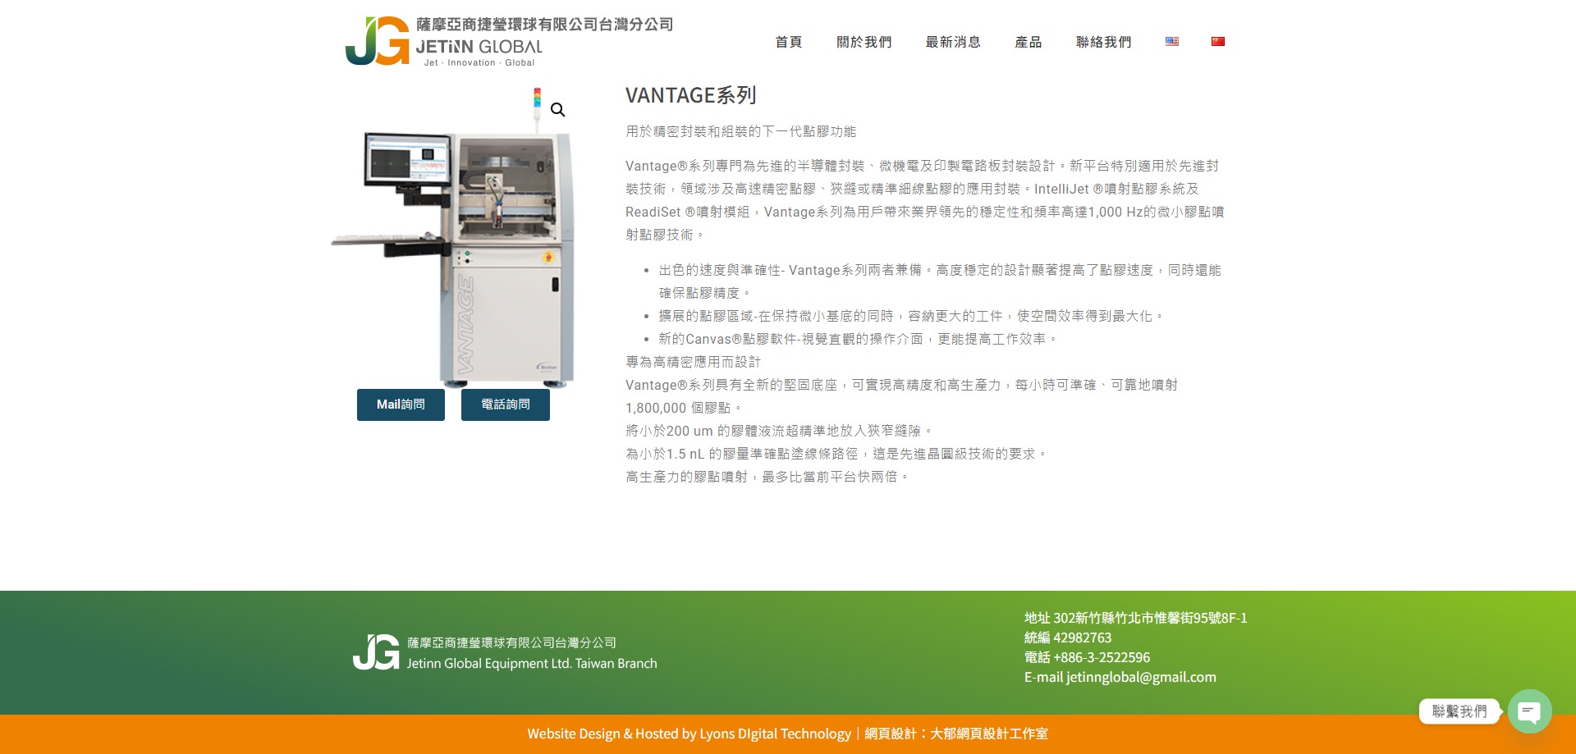The height and width of the screenshot is (754, 1576).
Task: Switch language via the US flag icon
Action: coord(1171,42)
